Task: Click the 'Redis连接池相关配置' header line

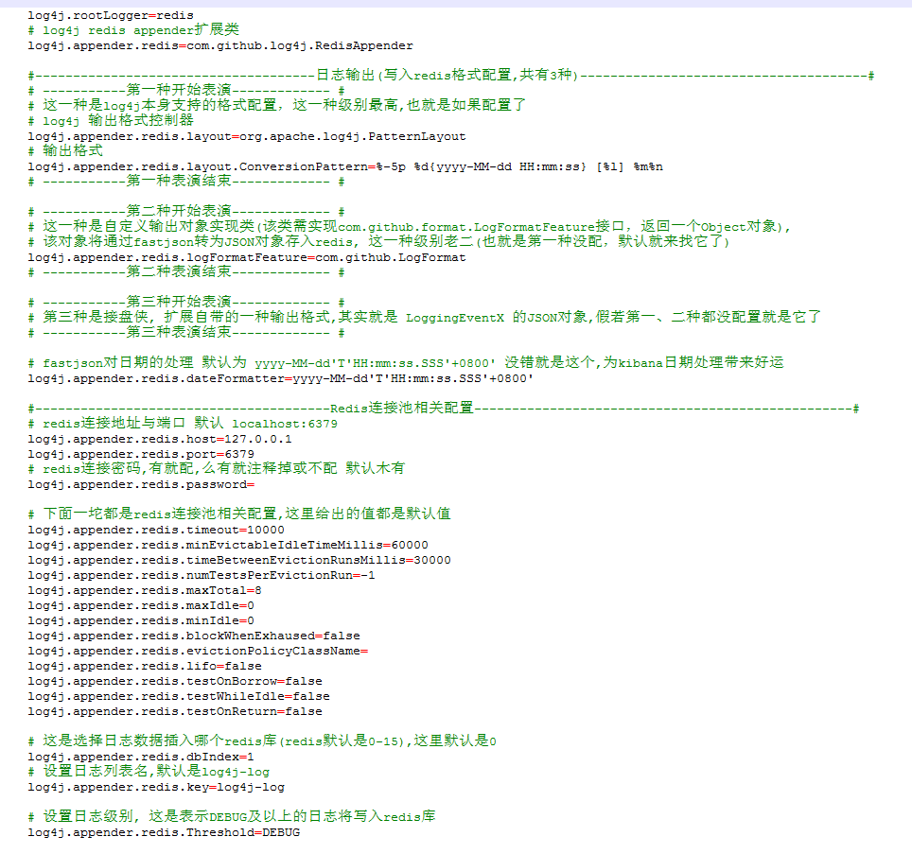Action: [x=443, y=408]
